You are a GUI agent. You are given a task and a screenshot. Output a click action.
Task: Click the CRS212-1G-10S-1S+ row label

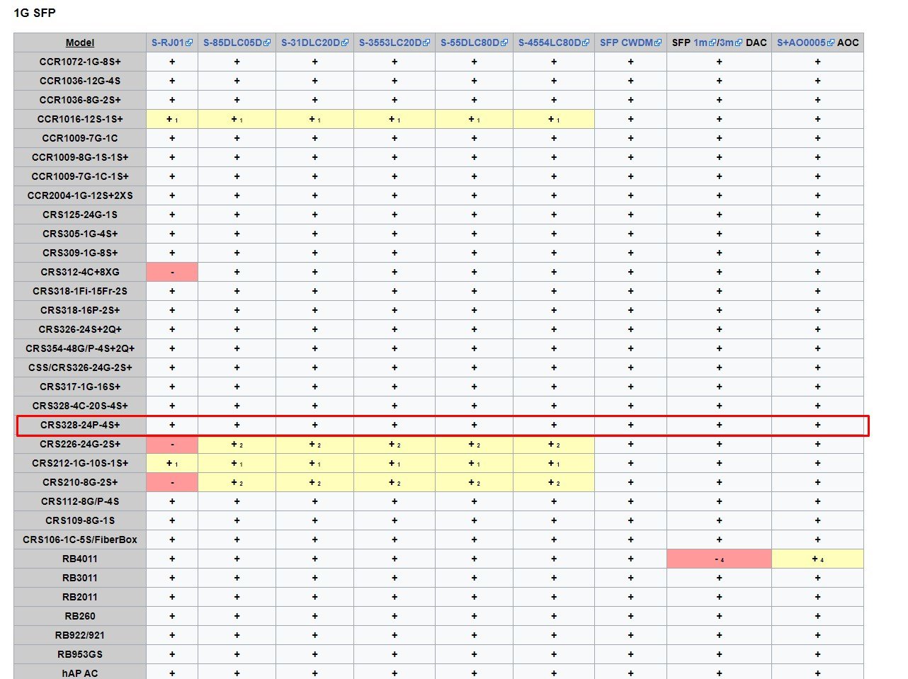(x=80, y=463)
